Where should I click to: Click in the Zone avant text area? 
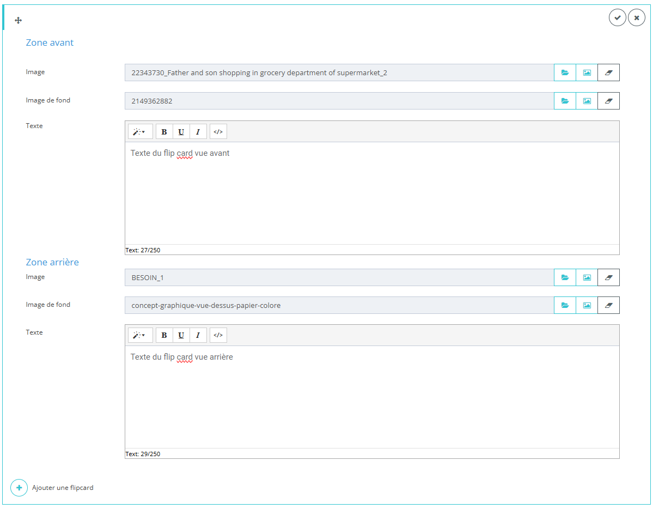tap(371, 196)
